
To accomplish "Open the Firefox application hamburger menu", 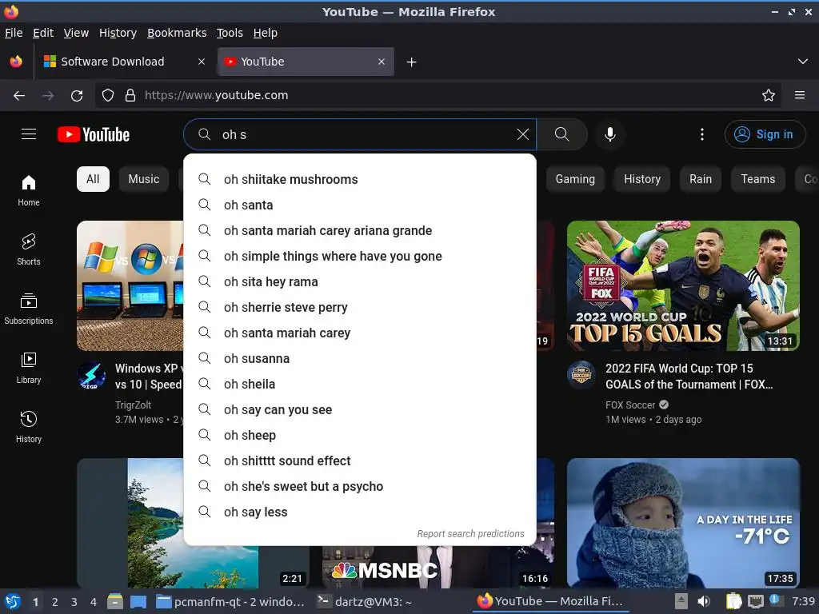I will pos(800,96).
